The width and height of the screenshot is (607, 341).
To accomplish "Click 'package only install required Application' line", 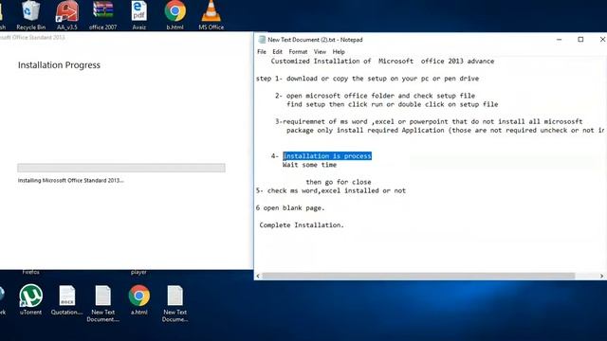I will (445, 131).
